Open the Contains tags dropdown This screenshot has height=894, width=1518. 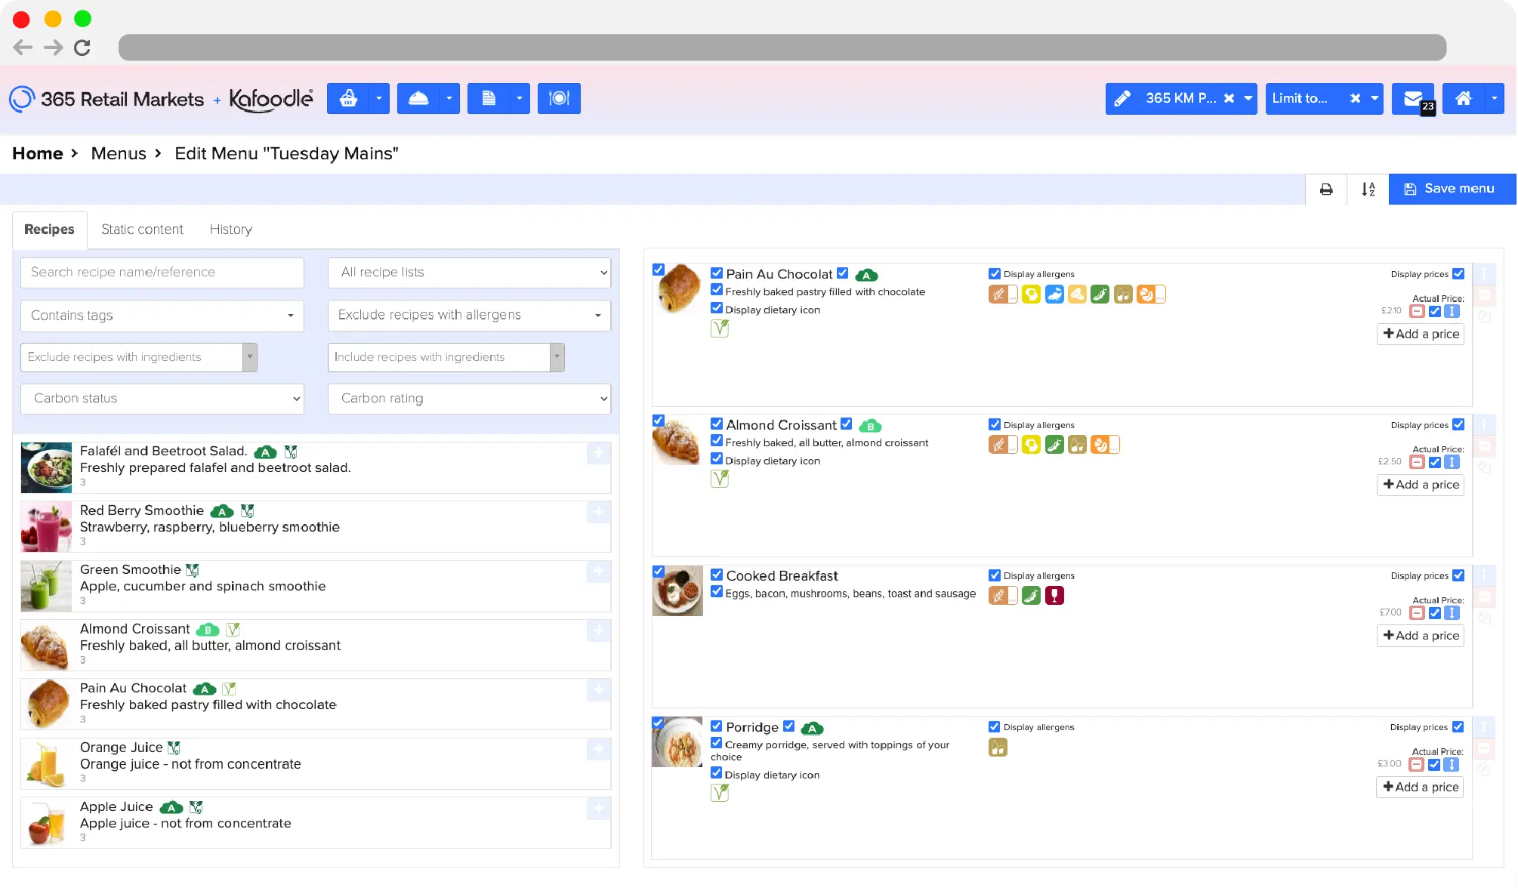pyautogui.click(x=162, y=316)
